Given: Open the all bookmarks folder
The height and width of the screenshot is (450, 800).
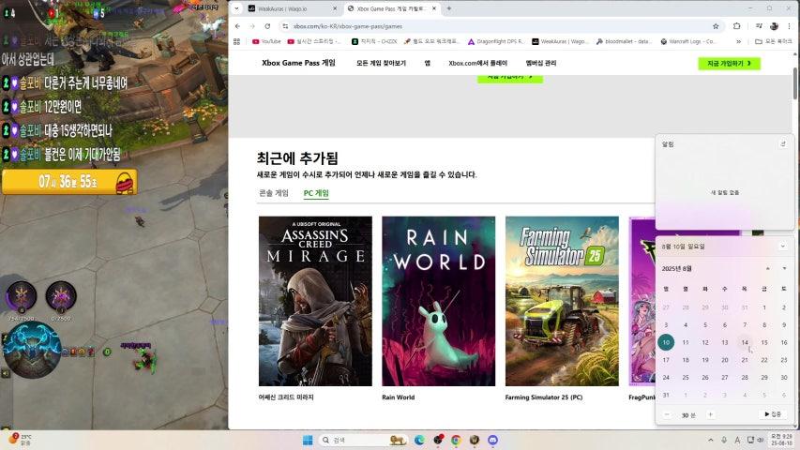Looking at the screenshot, I should tap(773, 41).
